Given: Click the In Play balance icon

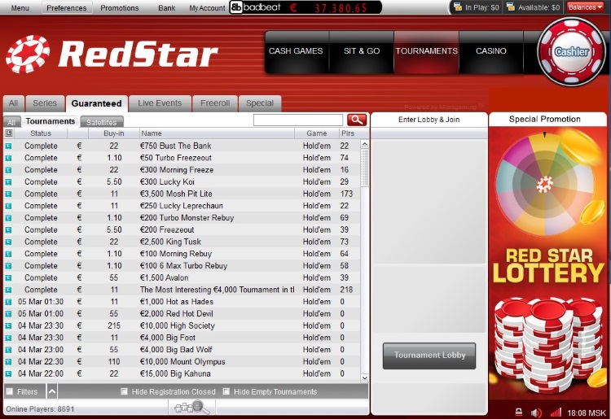Looking at the screenshot, I should point(458,7).
